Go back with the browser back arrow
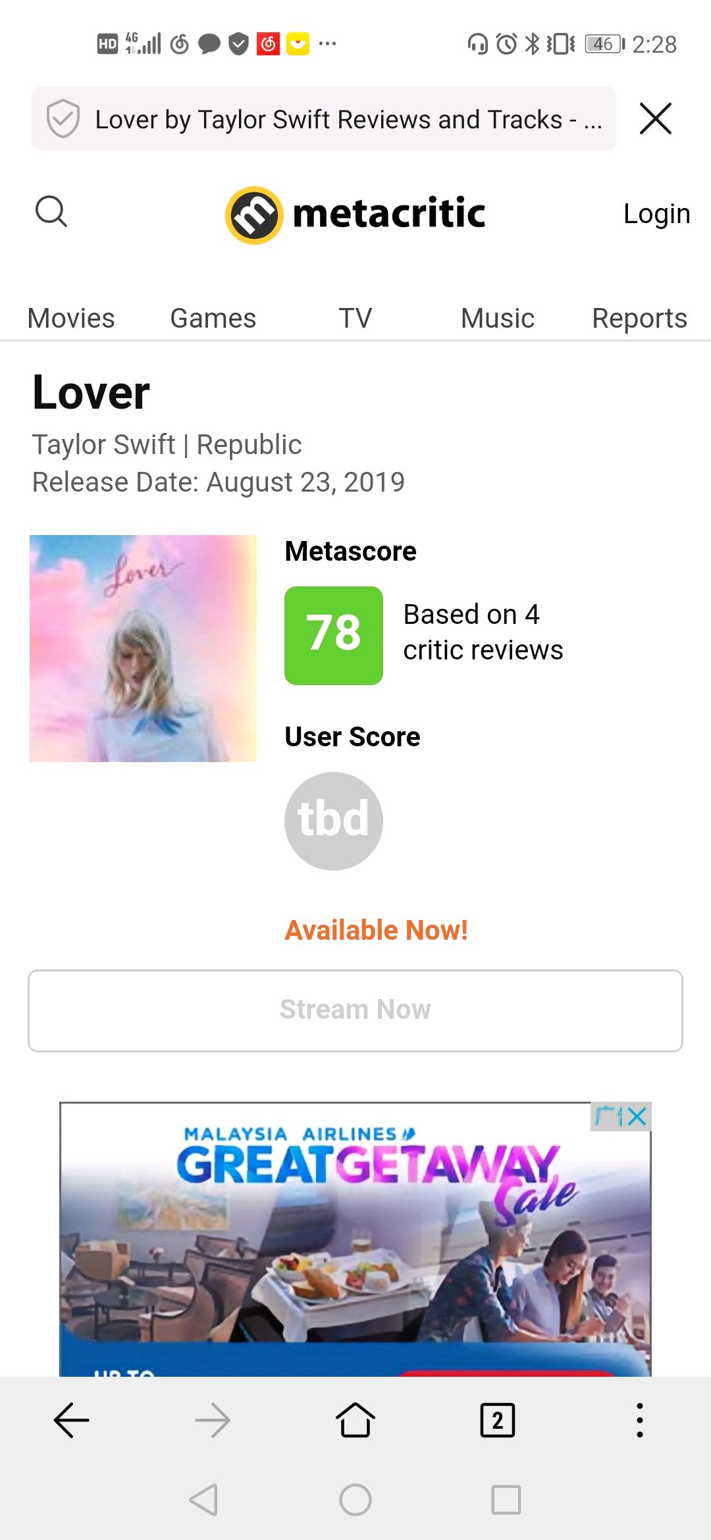Screen dimensions: 711x1540 pyautogui.click(x=71, y=1420)
